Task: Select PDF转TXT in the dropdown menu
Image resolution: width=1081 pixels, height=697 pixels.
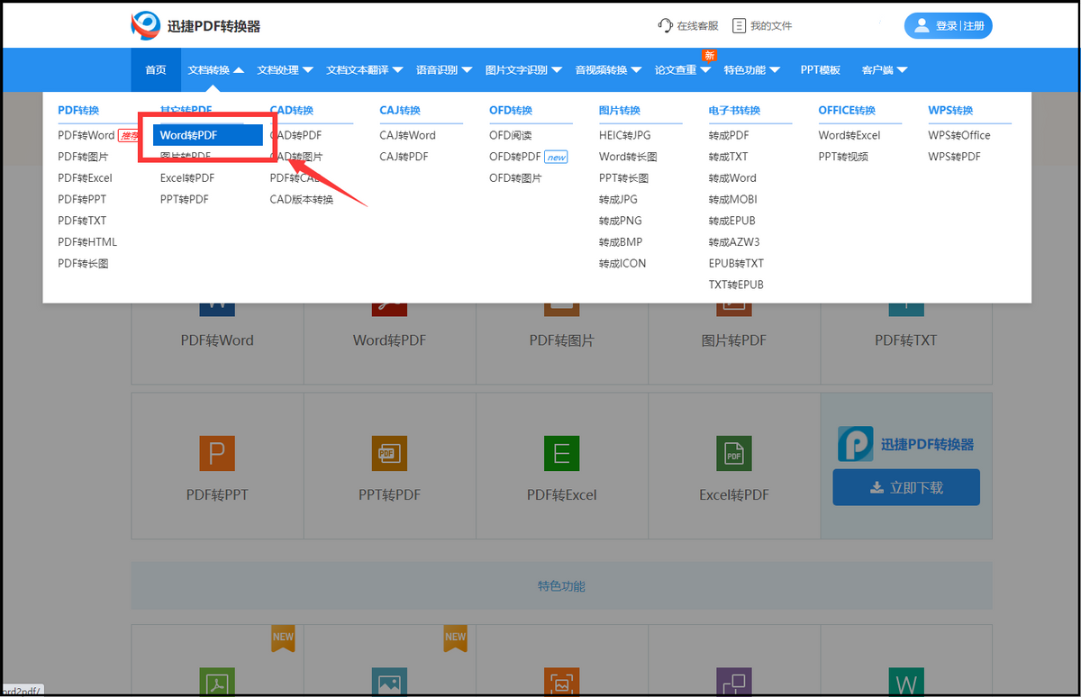Action: pos(82,221)
